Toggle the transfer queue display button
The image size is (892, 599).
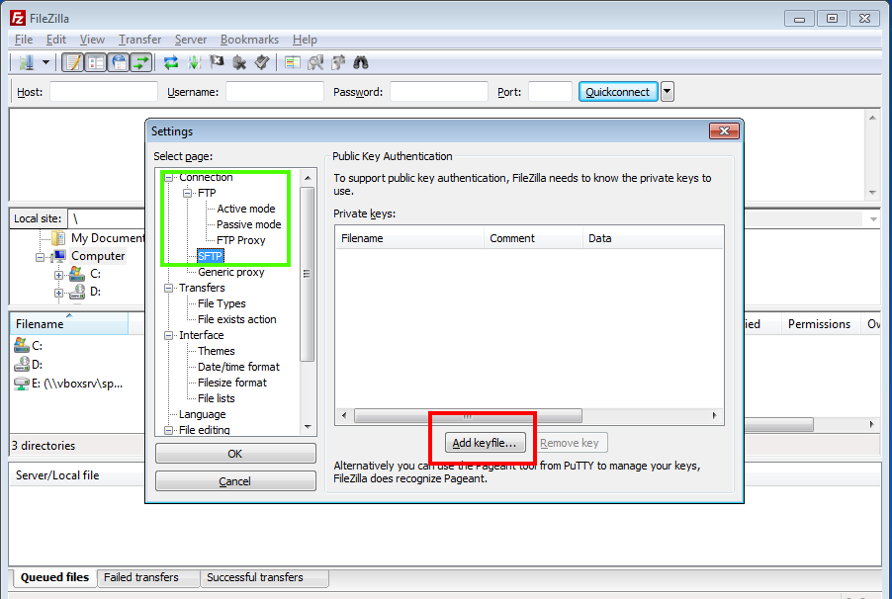point(141,63)
